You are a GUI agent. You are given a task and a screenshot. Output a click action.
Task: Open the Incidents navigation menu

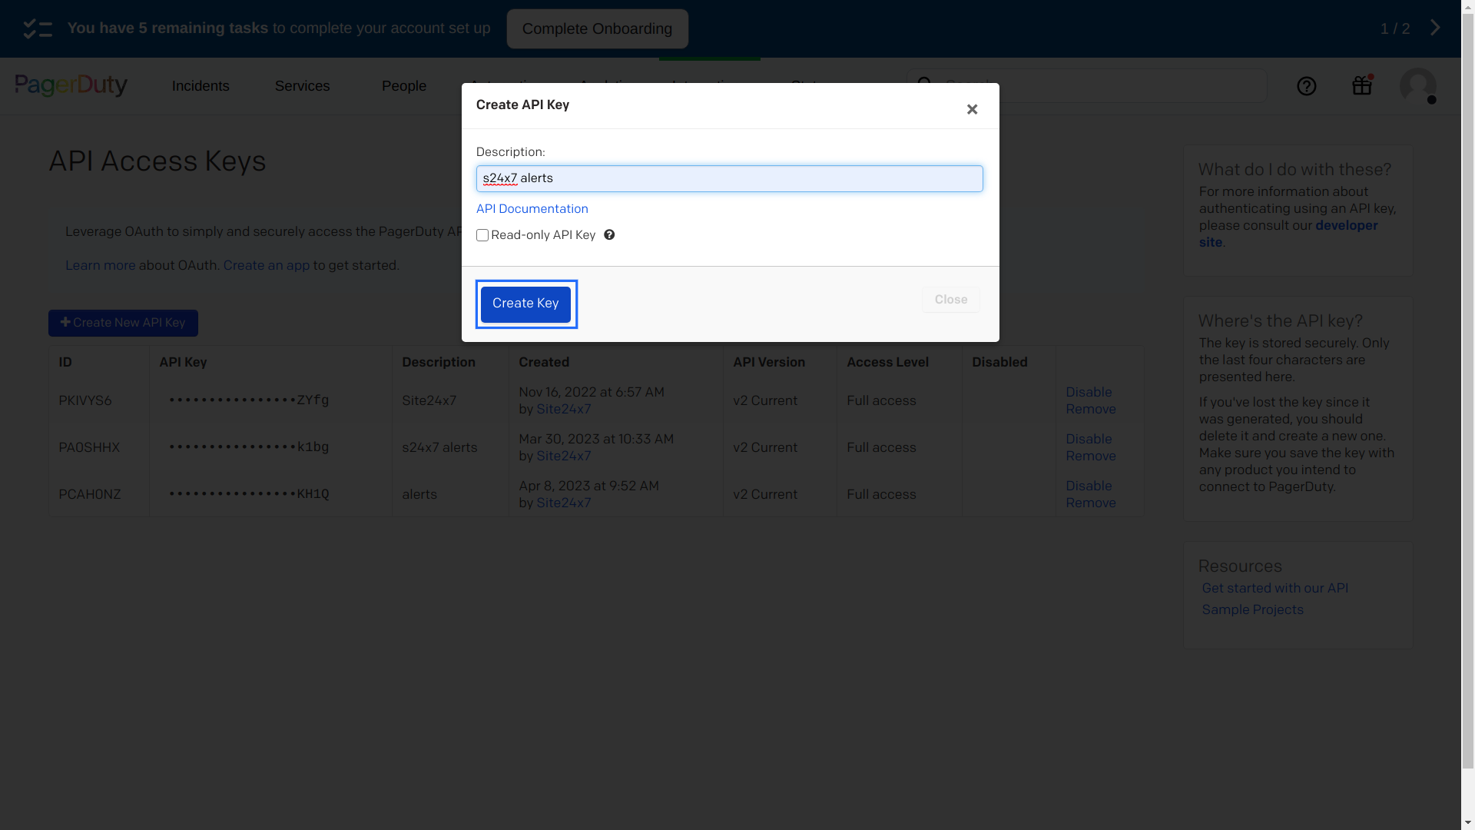tap(200, 86)
